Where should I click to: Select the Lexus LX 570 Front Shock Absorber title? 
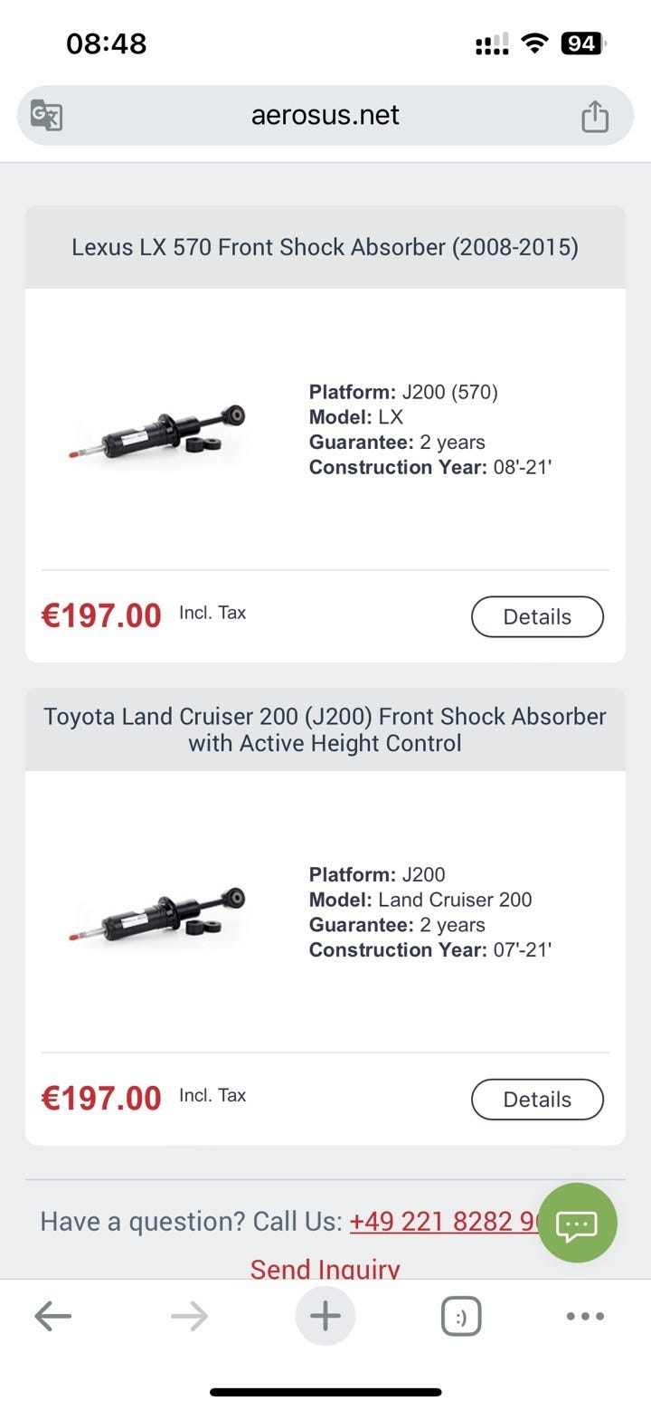[x=325, y=247]
